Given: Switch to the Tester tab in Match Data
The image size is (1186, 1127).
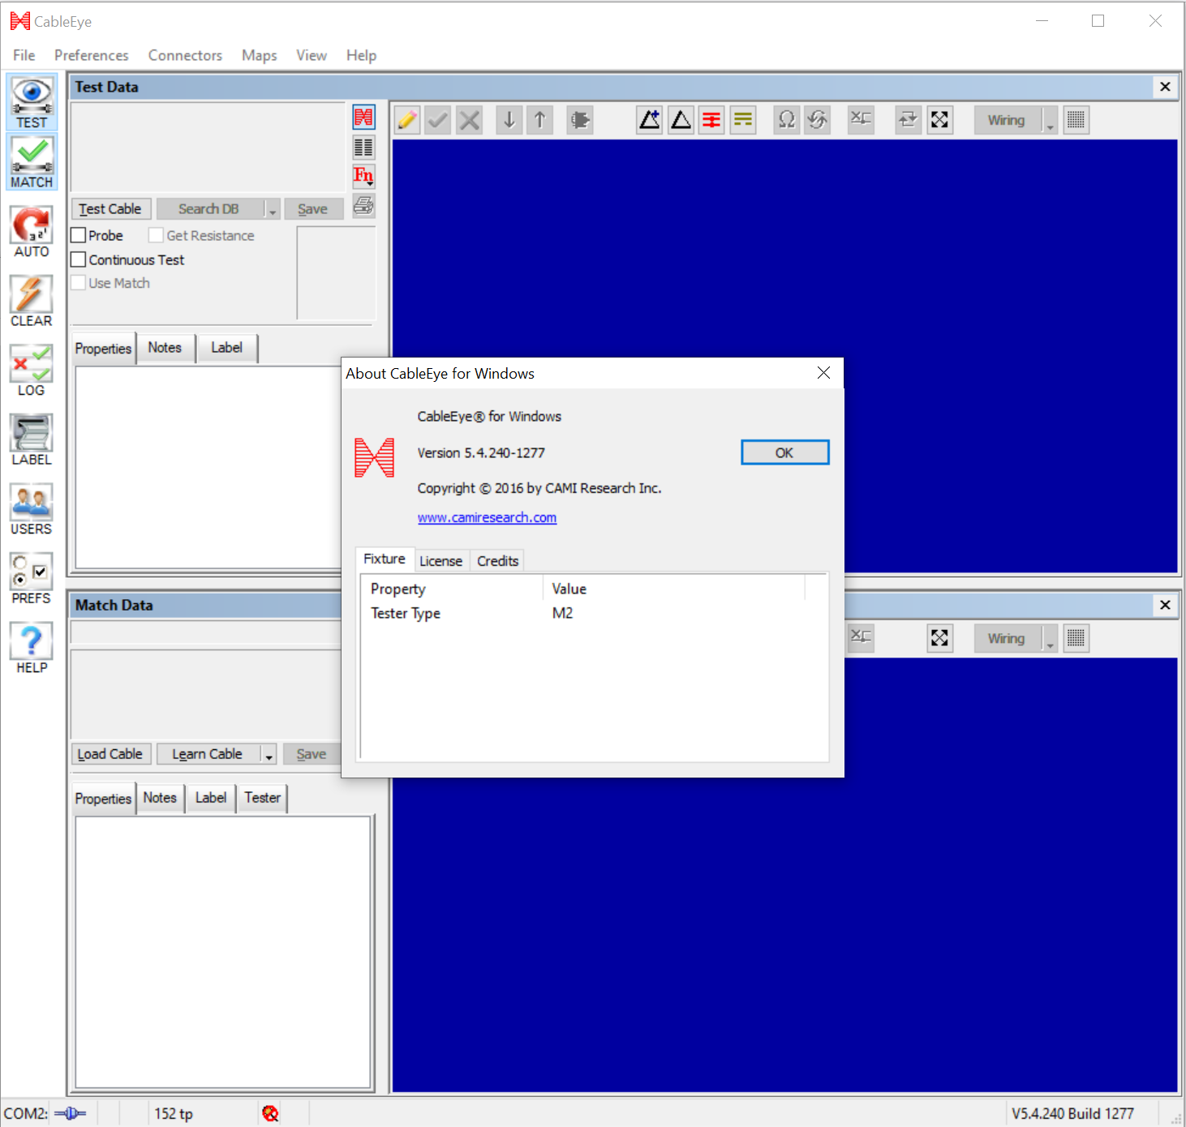Looking at the screenshot, I should tap(263, 798).
